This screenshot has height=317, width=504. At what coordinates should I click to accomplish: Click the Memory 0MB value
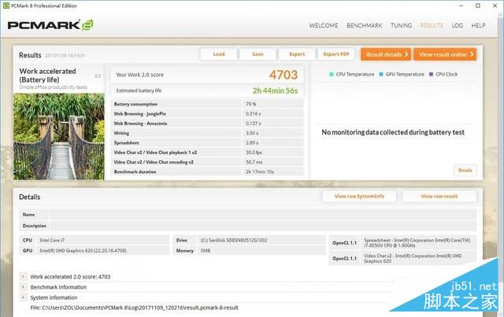coord(206,250)
